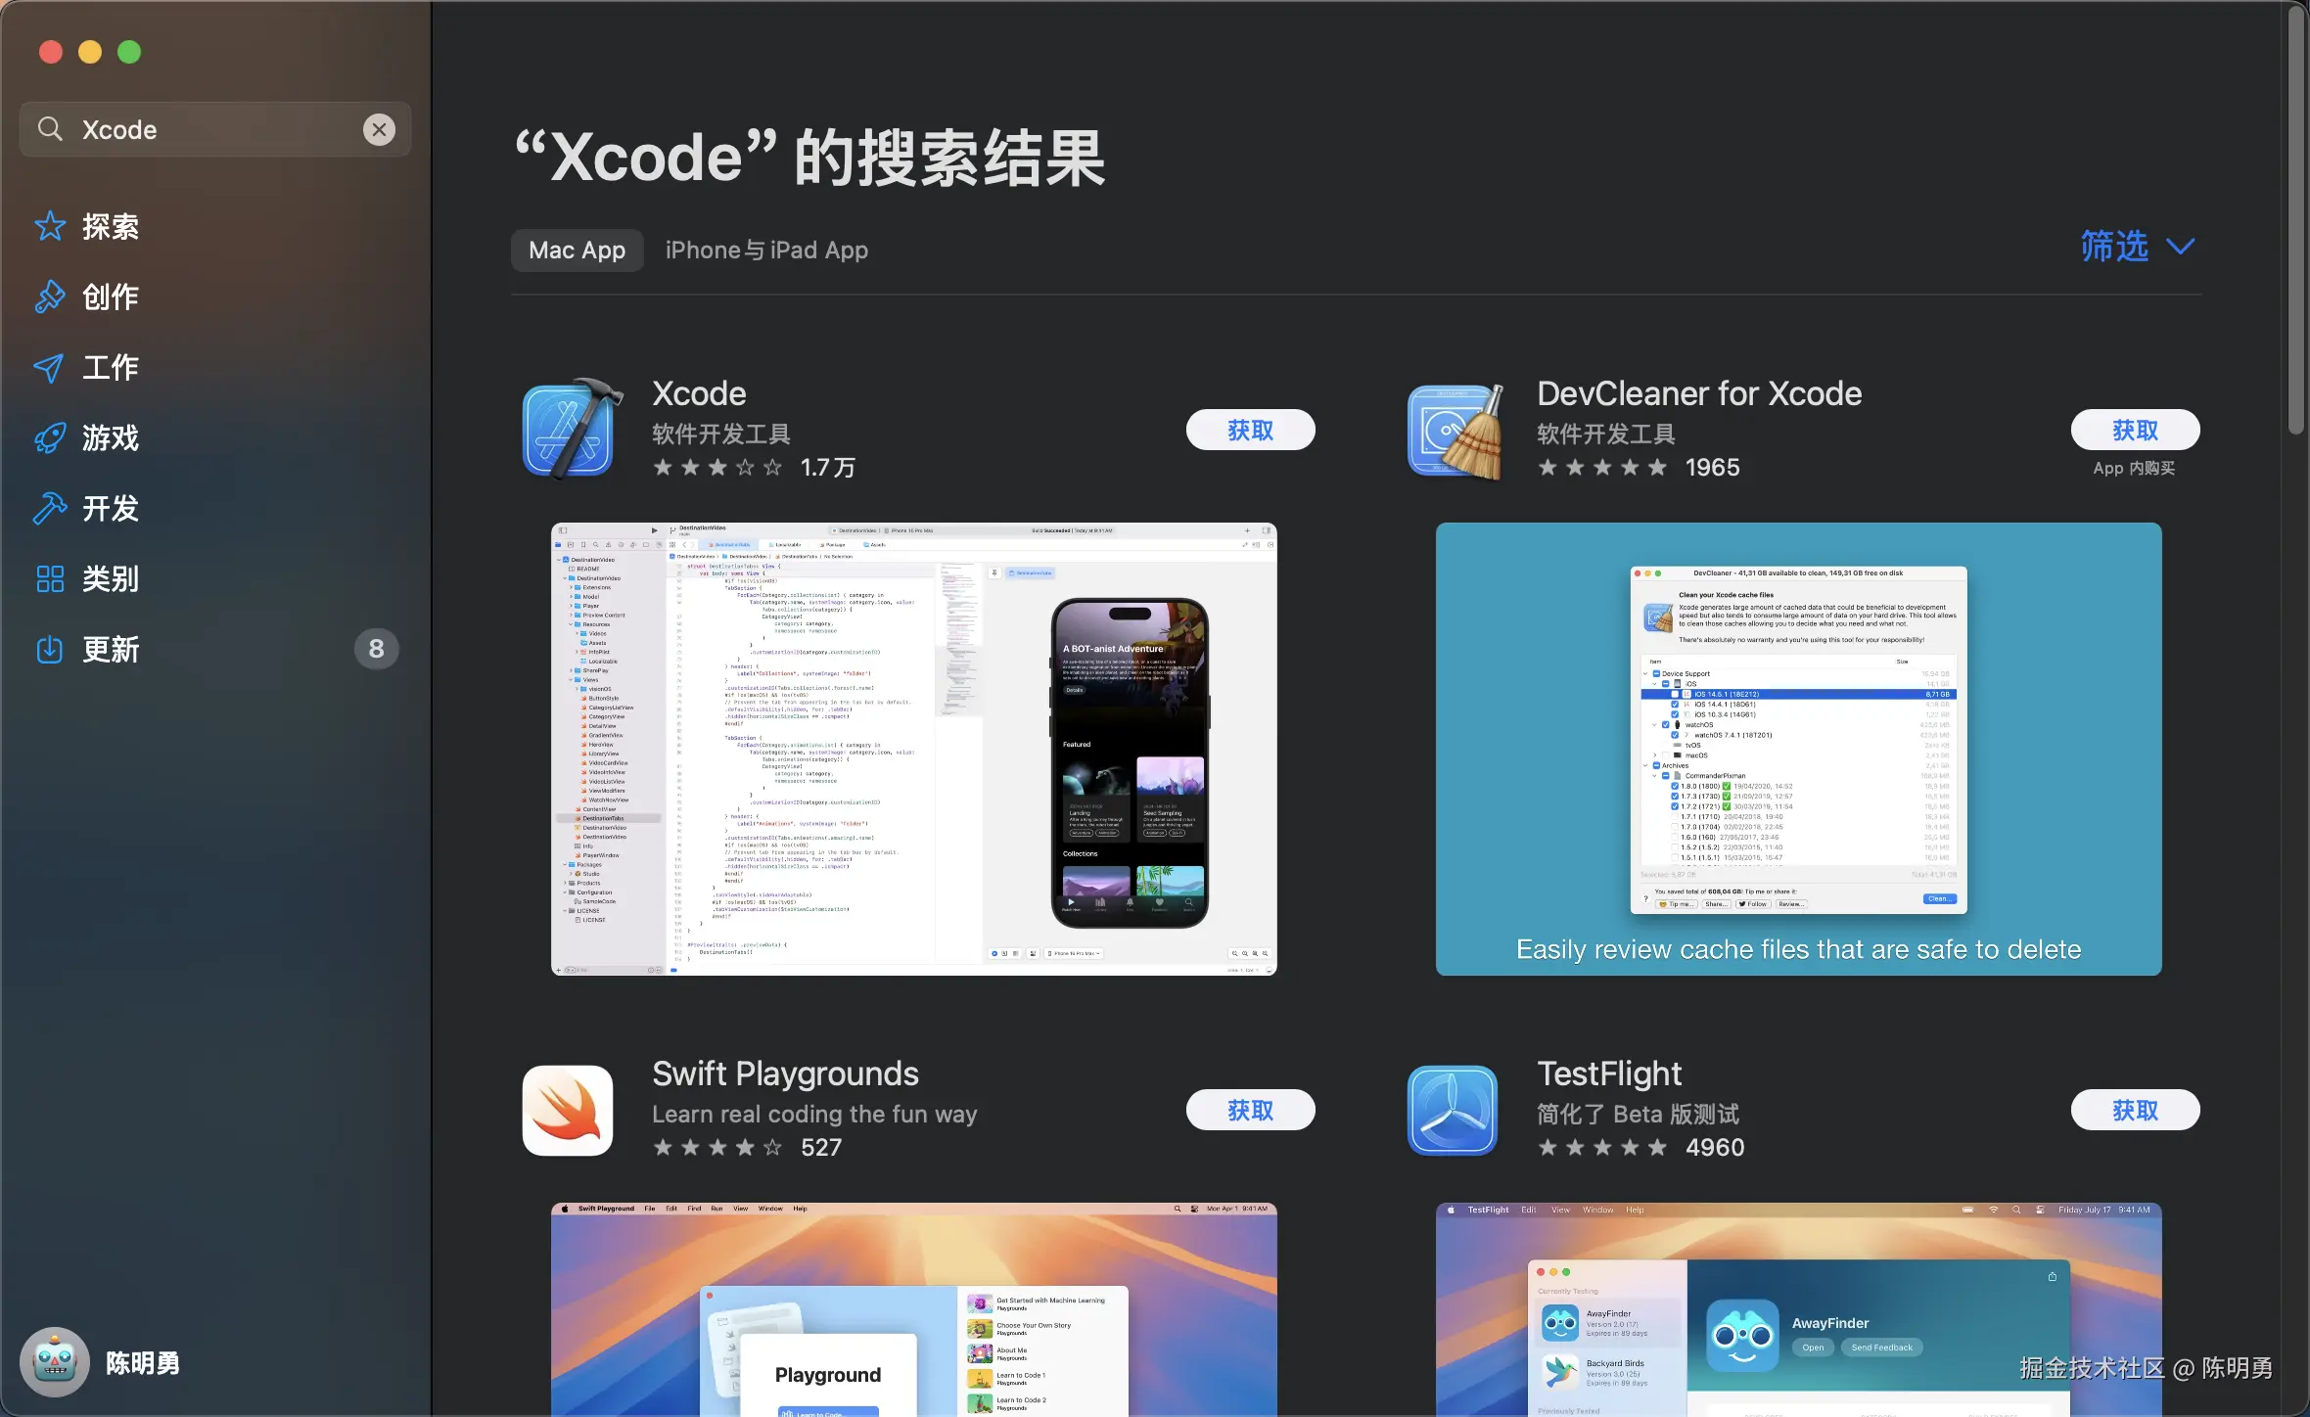Click the Xcode screenshot preview thumbnail
The image size is (2310, 1417).
(913, 749)
